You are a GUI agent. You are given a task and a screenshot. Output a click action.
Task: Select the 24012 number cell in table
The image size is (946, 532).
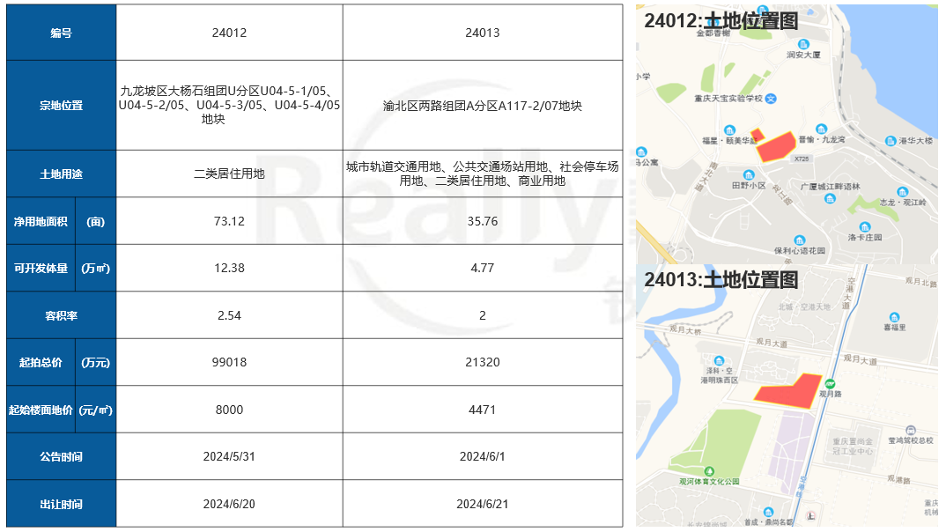click(x=229, y=33)
